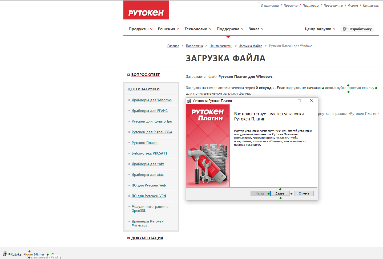Open the ДОКУМЕНТАЦИЯ sidebar section

coord(147,238)
